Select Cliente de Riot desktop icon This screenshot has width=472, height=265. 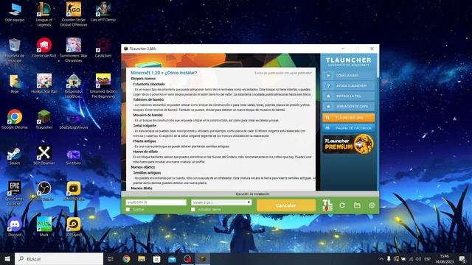[44, 48]
